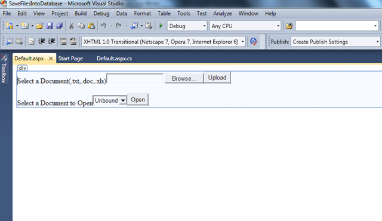Open the Toolbox side panel
The height and width of the screenshot is (221, 382).
(x=4, y=69)
